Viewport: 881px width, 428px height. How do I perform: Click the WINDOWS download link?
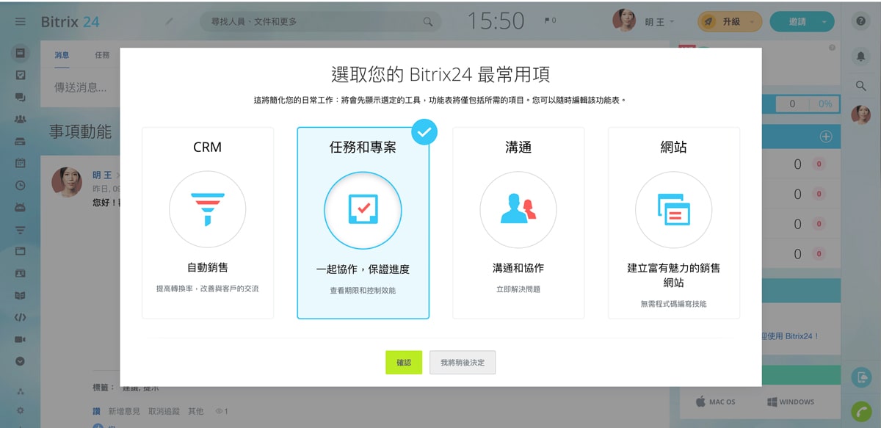(x=791, y=402)
